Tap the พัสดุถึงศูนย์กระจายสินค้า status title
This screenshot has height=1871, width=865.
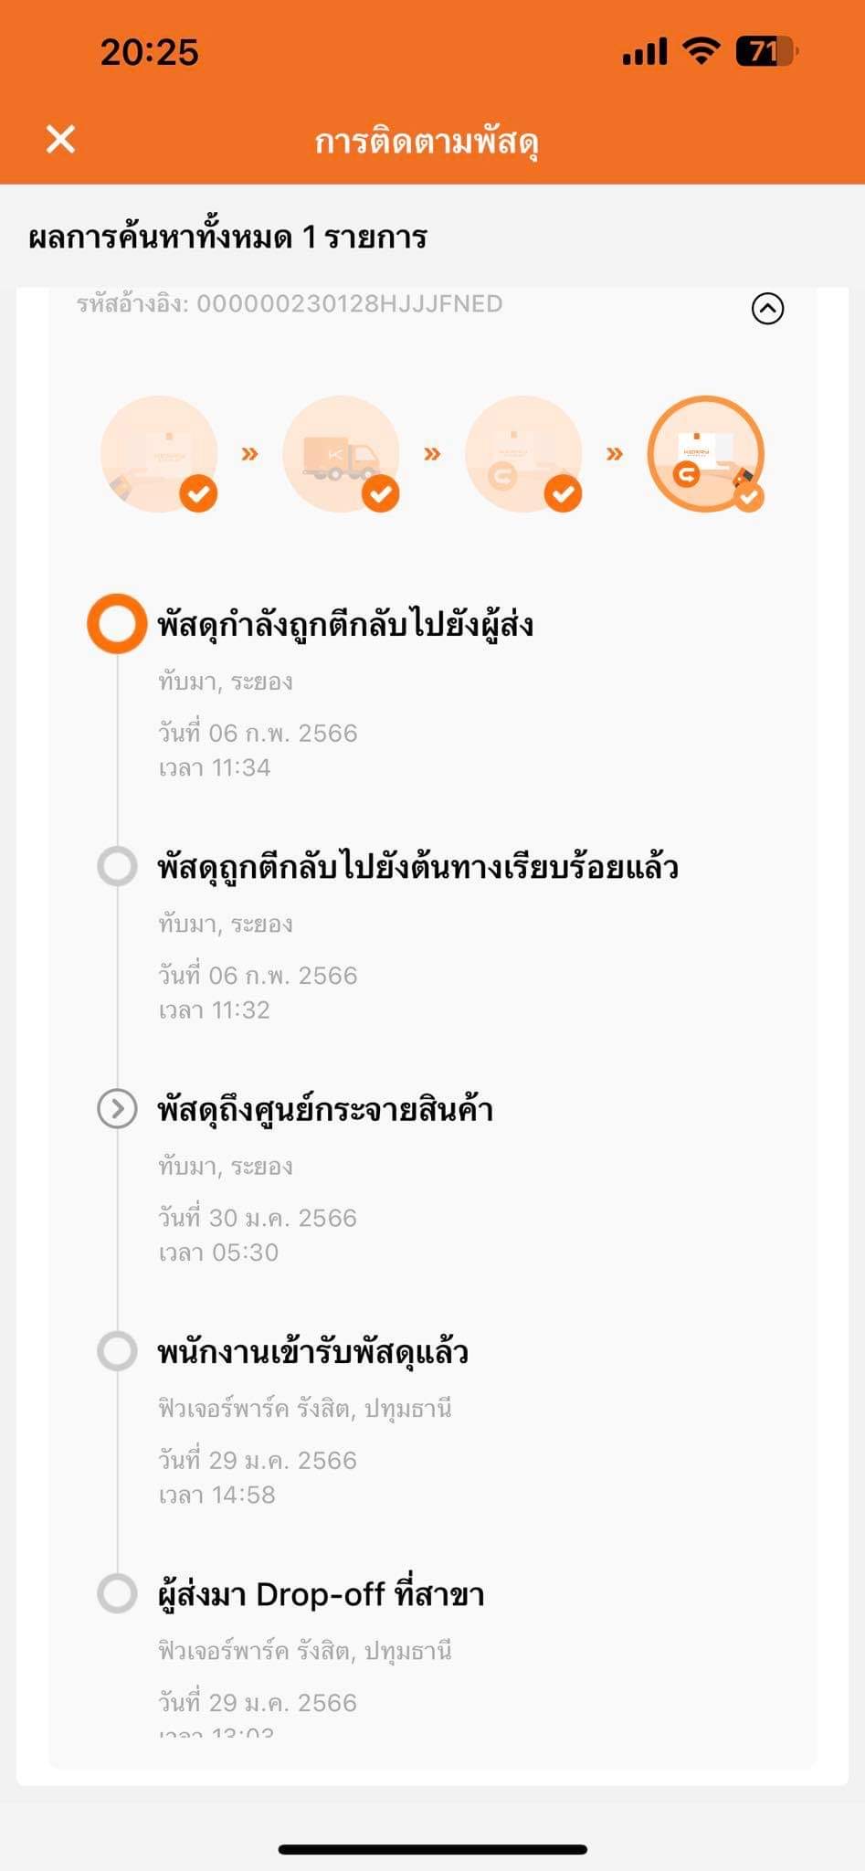pyautogui.click(x=325, y=1109)
